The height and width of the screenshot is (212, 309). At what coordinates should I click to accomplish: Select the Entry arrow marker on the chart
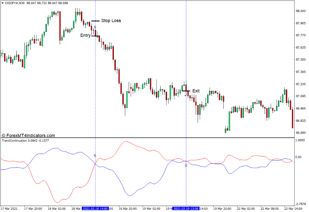pos(95,35)
